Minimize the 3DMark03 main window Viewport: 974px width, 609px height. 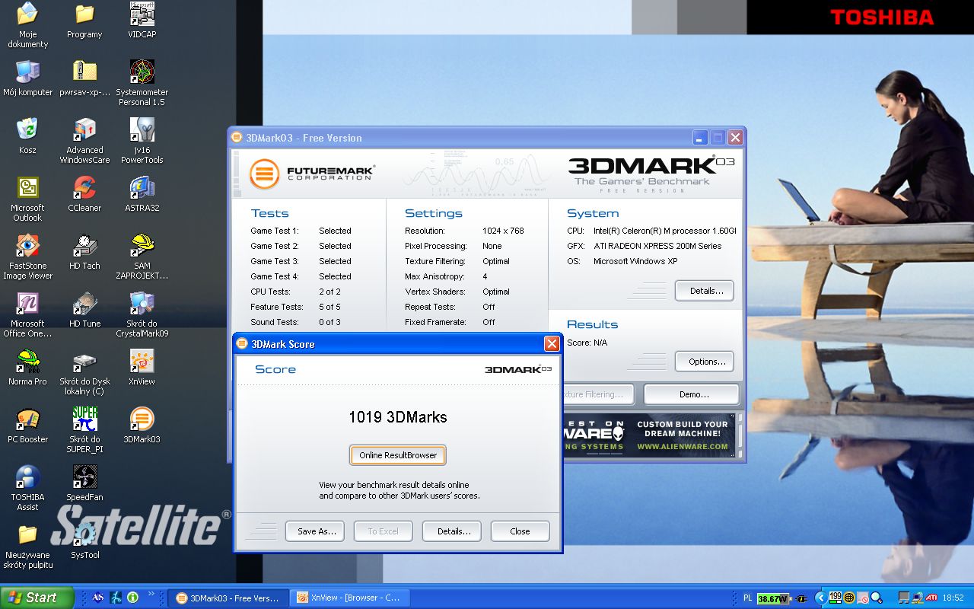tap(700, 138)
